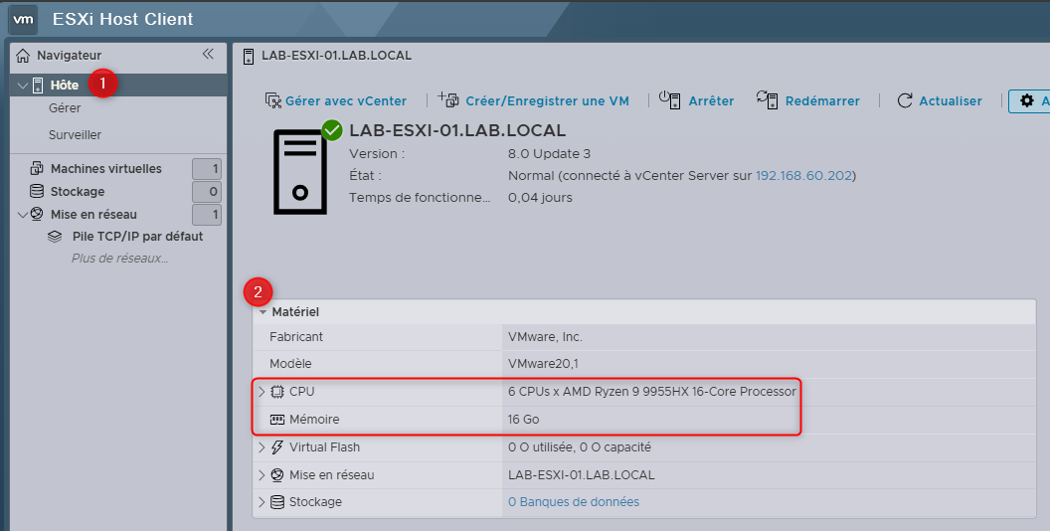Click Plus de réseaux… entry
This screenshot has width=1050, height=531.
click(x=120, y=258)
